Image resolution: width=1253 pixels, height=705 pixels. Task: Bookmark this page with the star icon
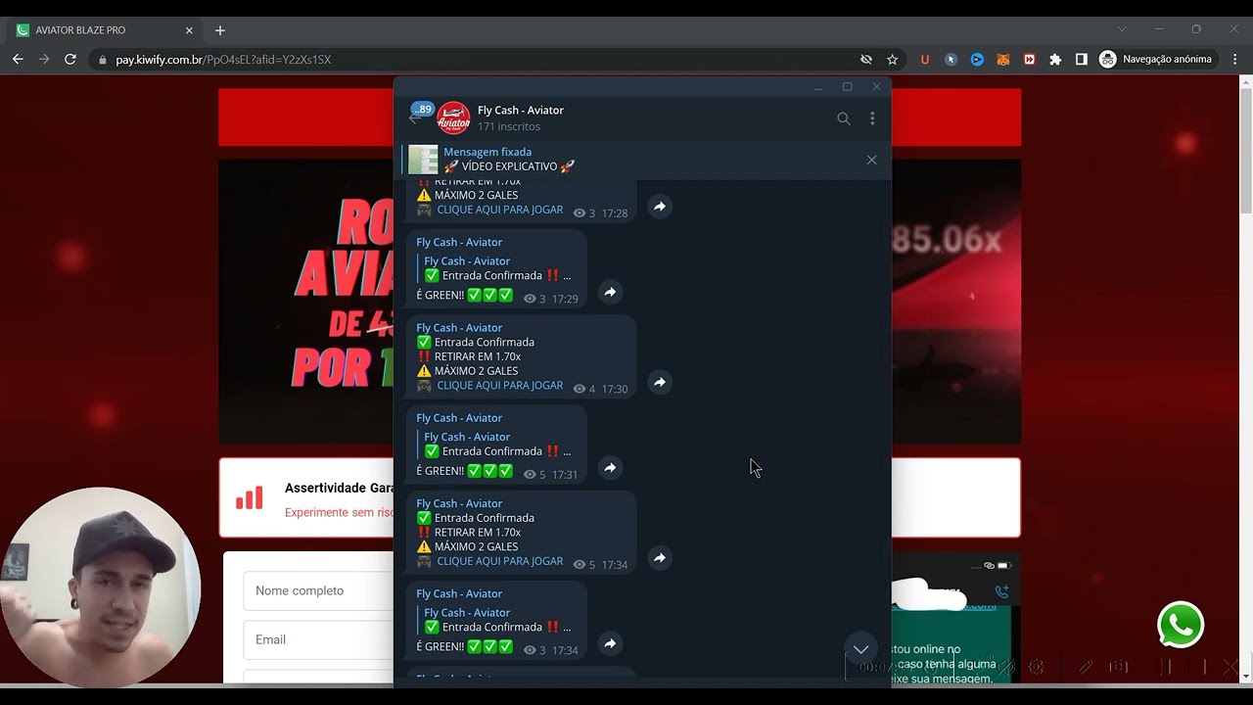tap(892, 60)
